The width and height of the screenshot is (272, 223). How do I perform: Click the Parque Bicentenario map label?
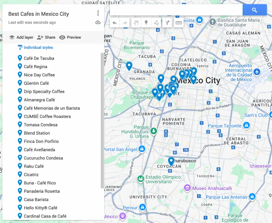(137, 45)
